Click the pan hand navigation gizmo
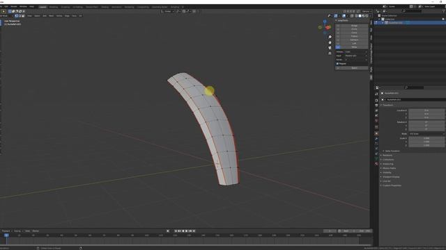446x250 pixels. [330, 42]
